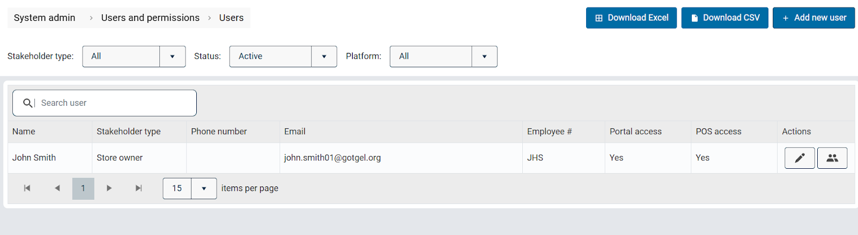The image size is (858, 235).
Task: Open the Stakeholder type dropdown
Action: point(172,57)
